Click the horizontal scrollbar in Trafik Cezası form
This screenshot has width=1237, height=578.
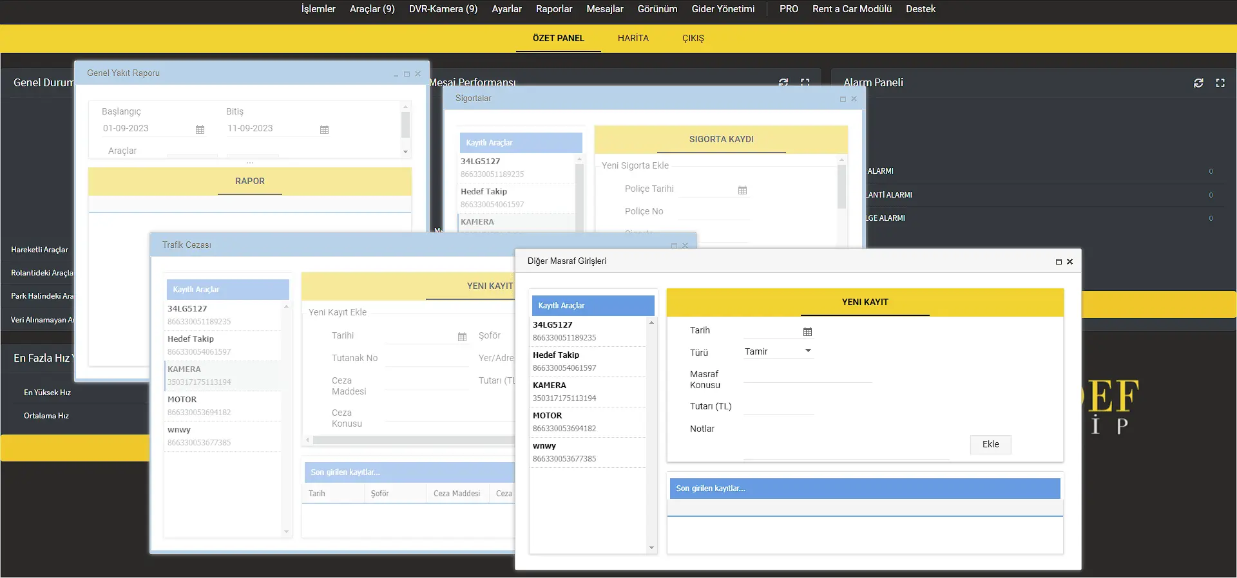(x=412, y=440)
